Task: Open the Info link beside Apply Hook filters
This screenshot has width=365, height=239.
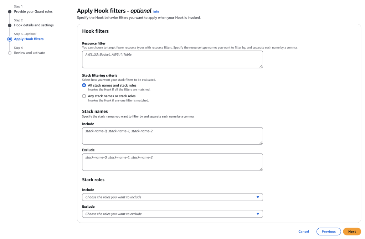Action: (156, 11)
